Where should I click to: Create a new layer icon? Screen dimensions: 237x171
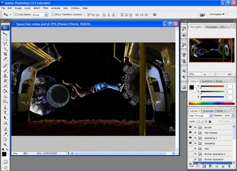pos(223,166)
